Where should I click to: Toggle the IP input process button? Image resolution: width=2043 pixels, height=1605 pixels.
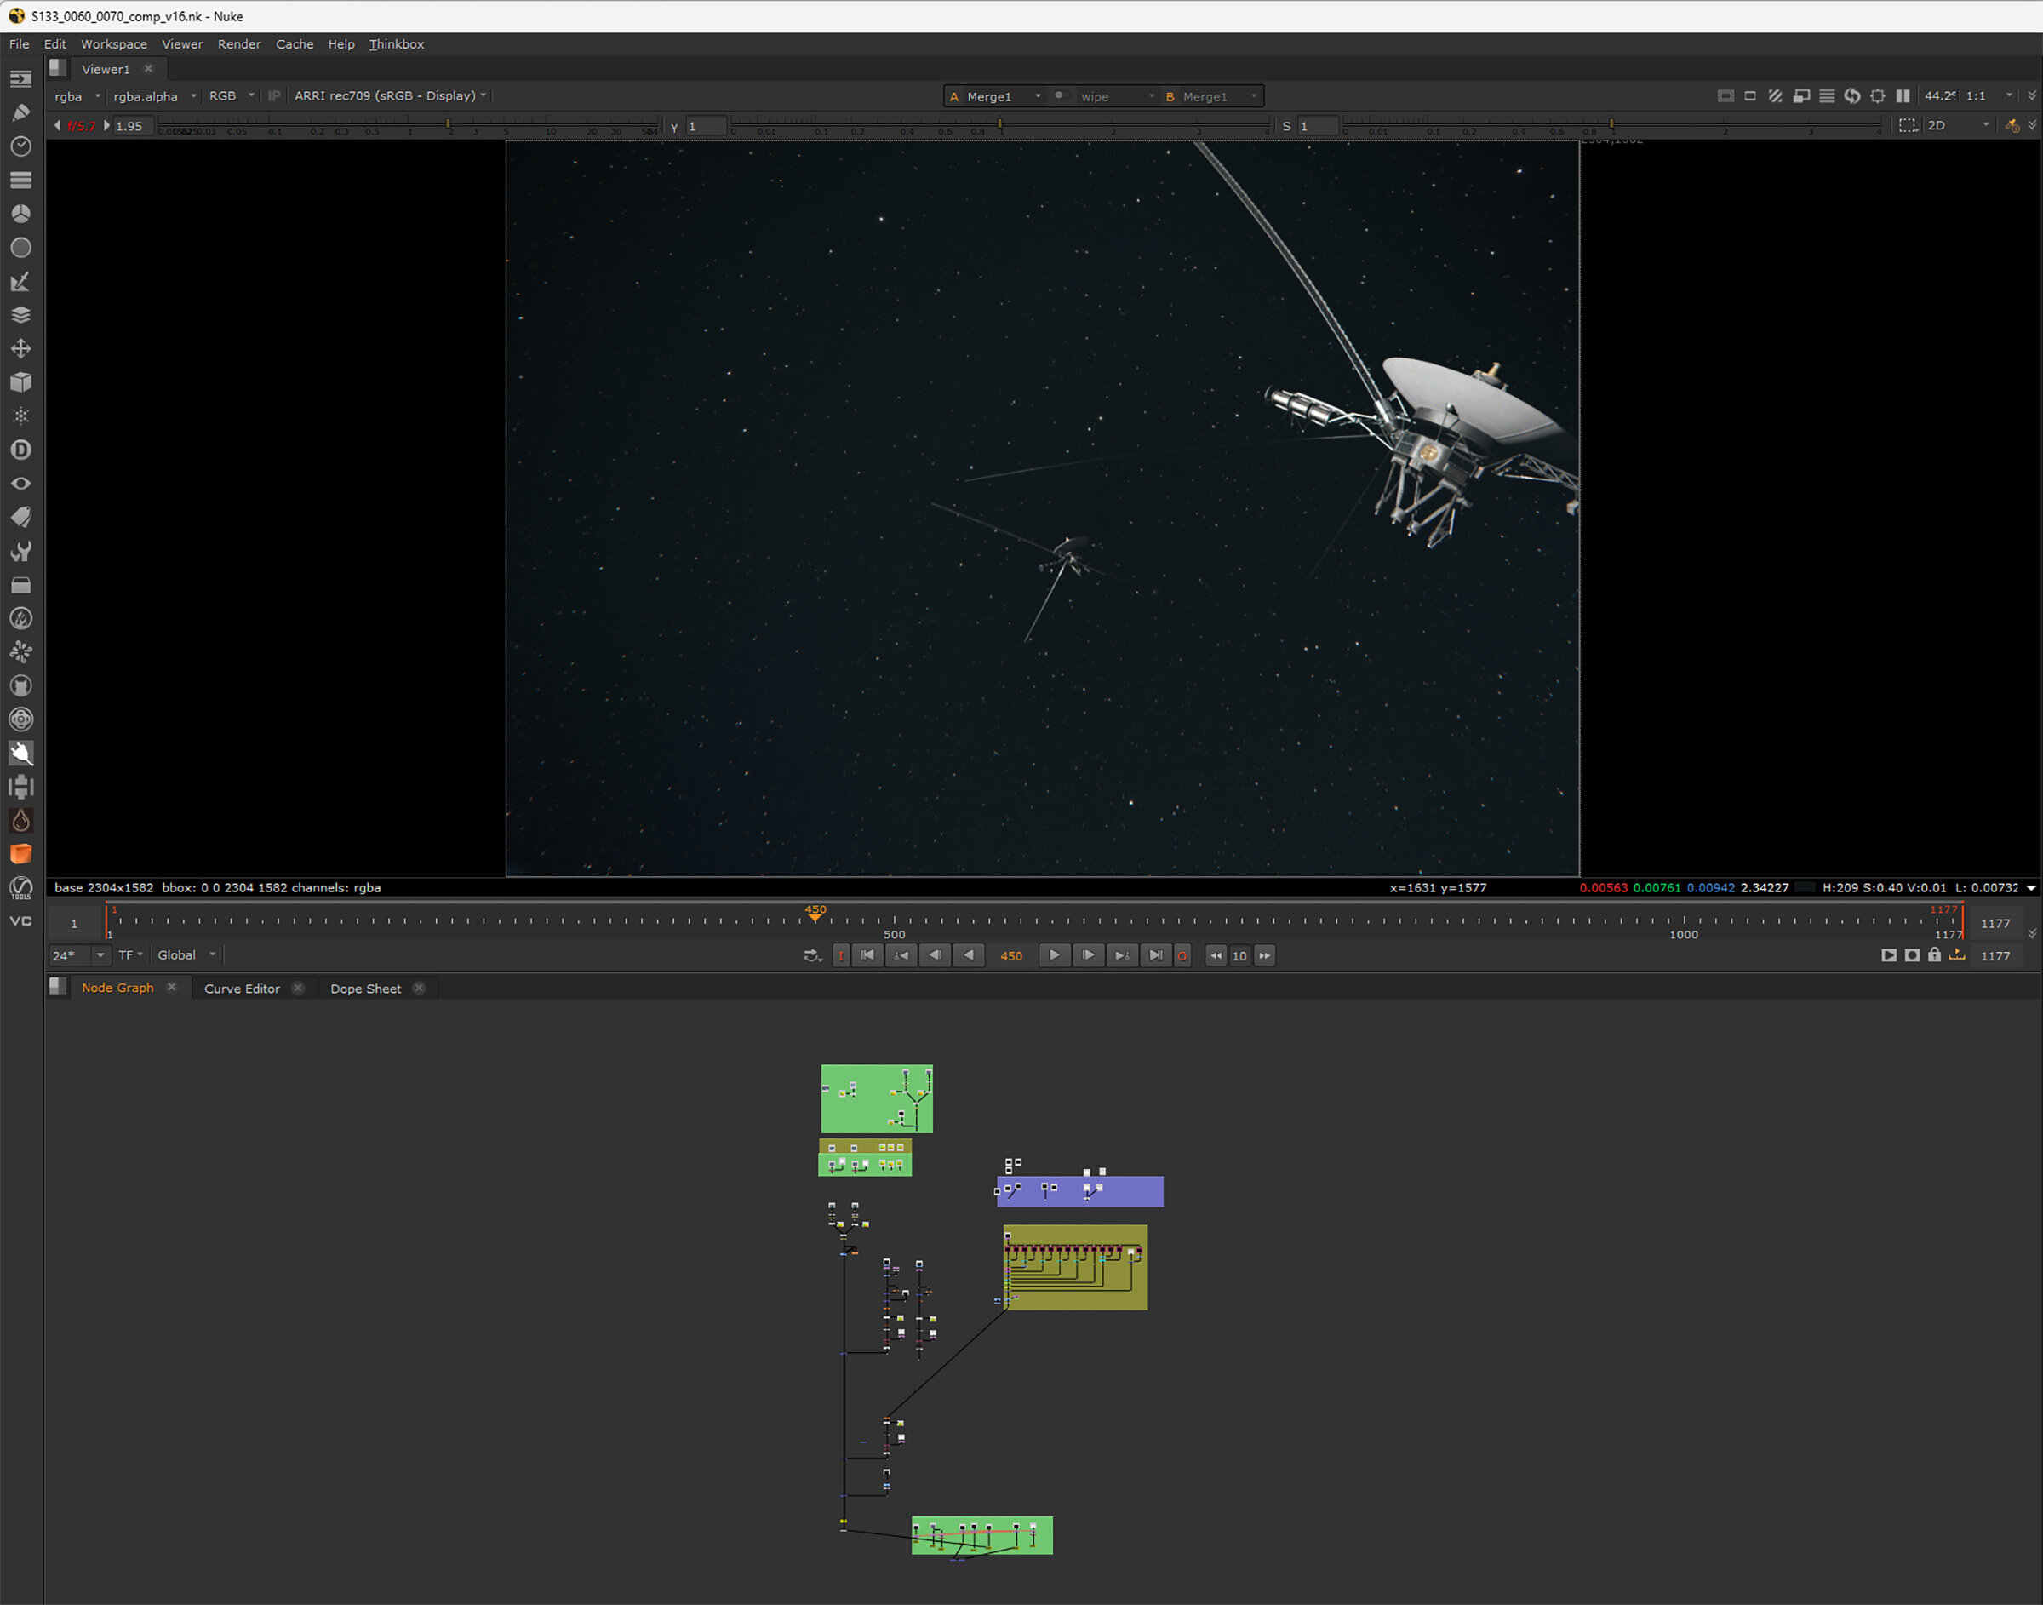coord(274,96)
